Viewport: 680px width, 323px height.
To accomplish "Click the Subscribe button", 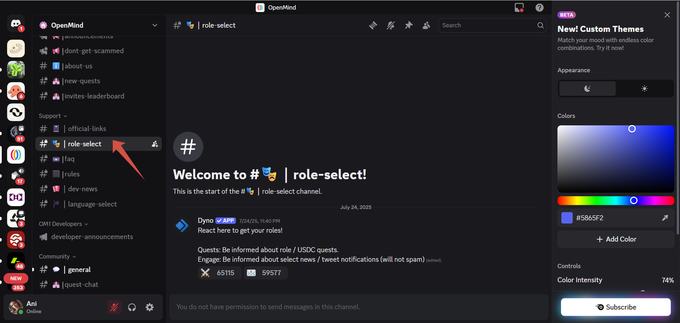I will (x=615, y=307).
